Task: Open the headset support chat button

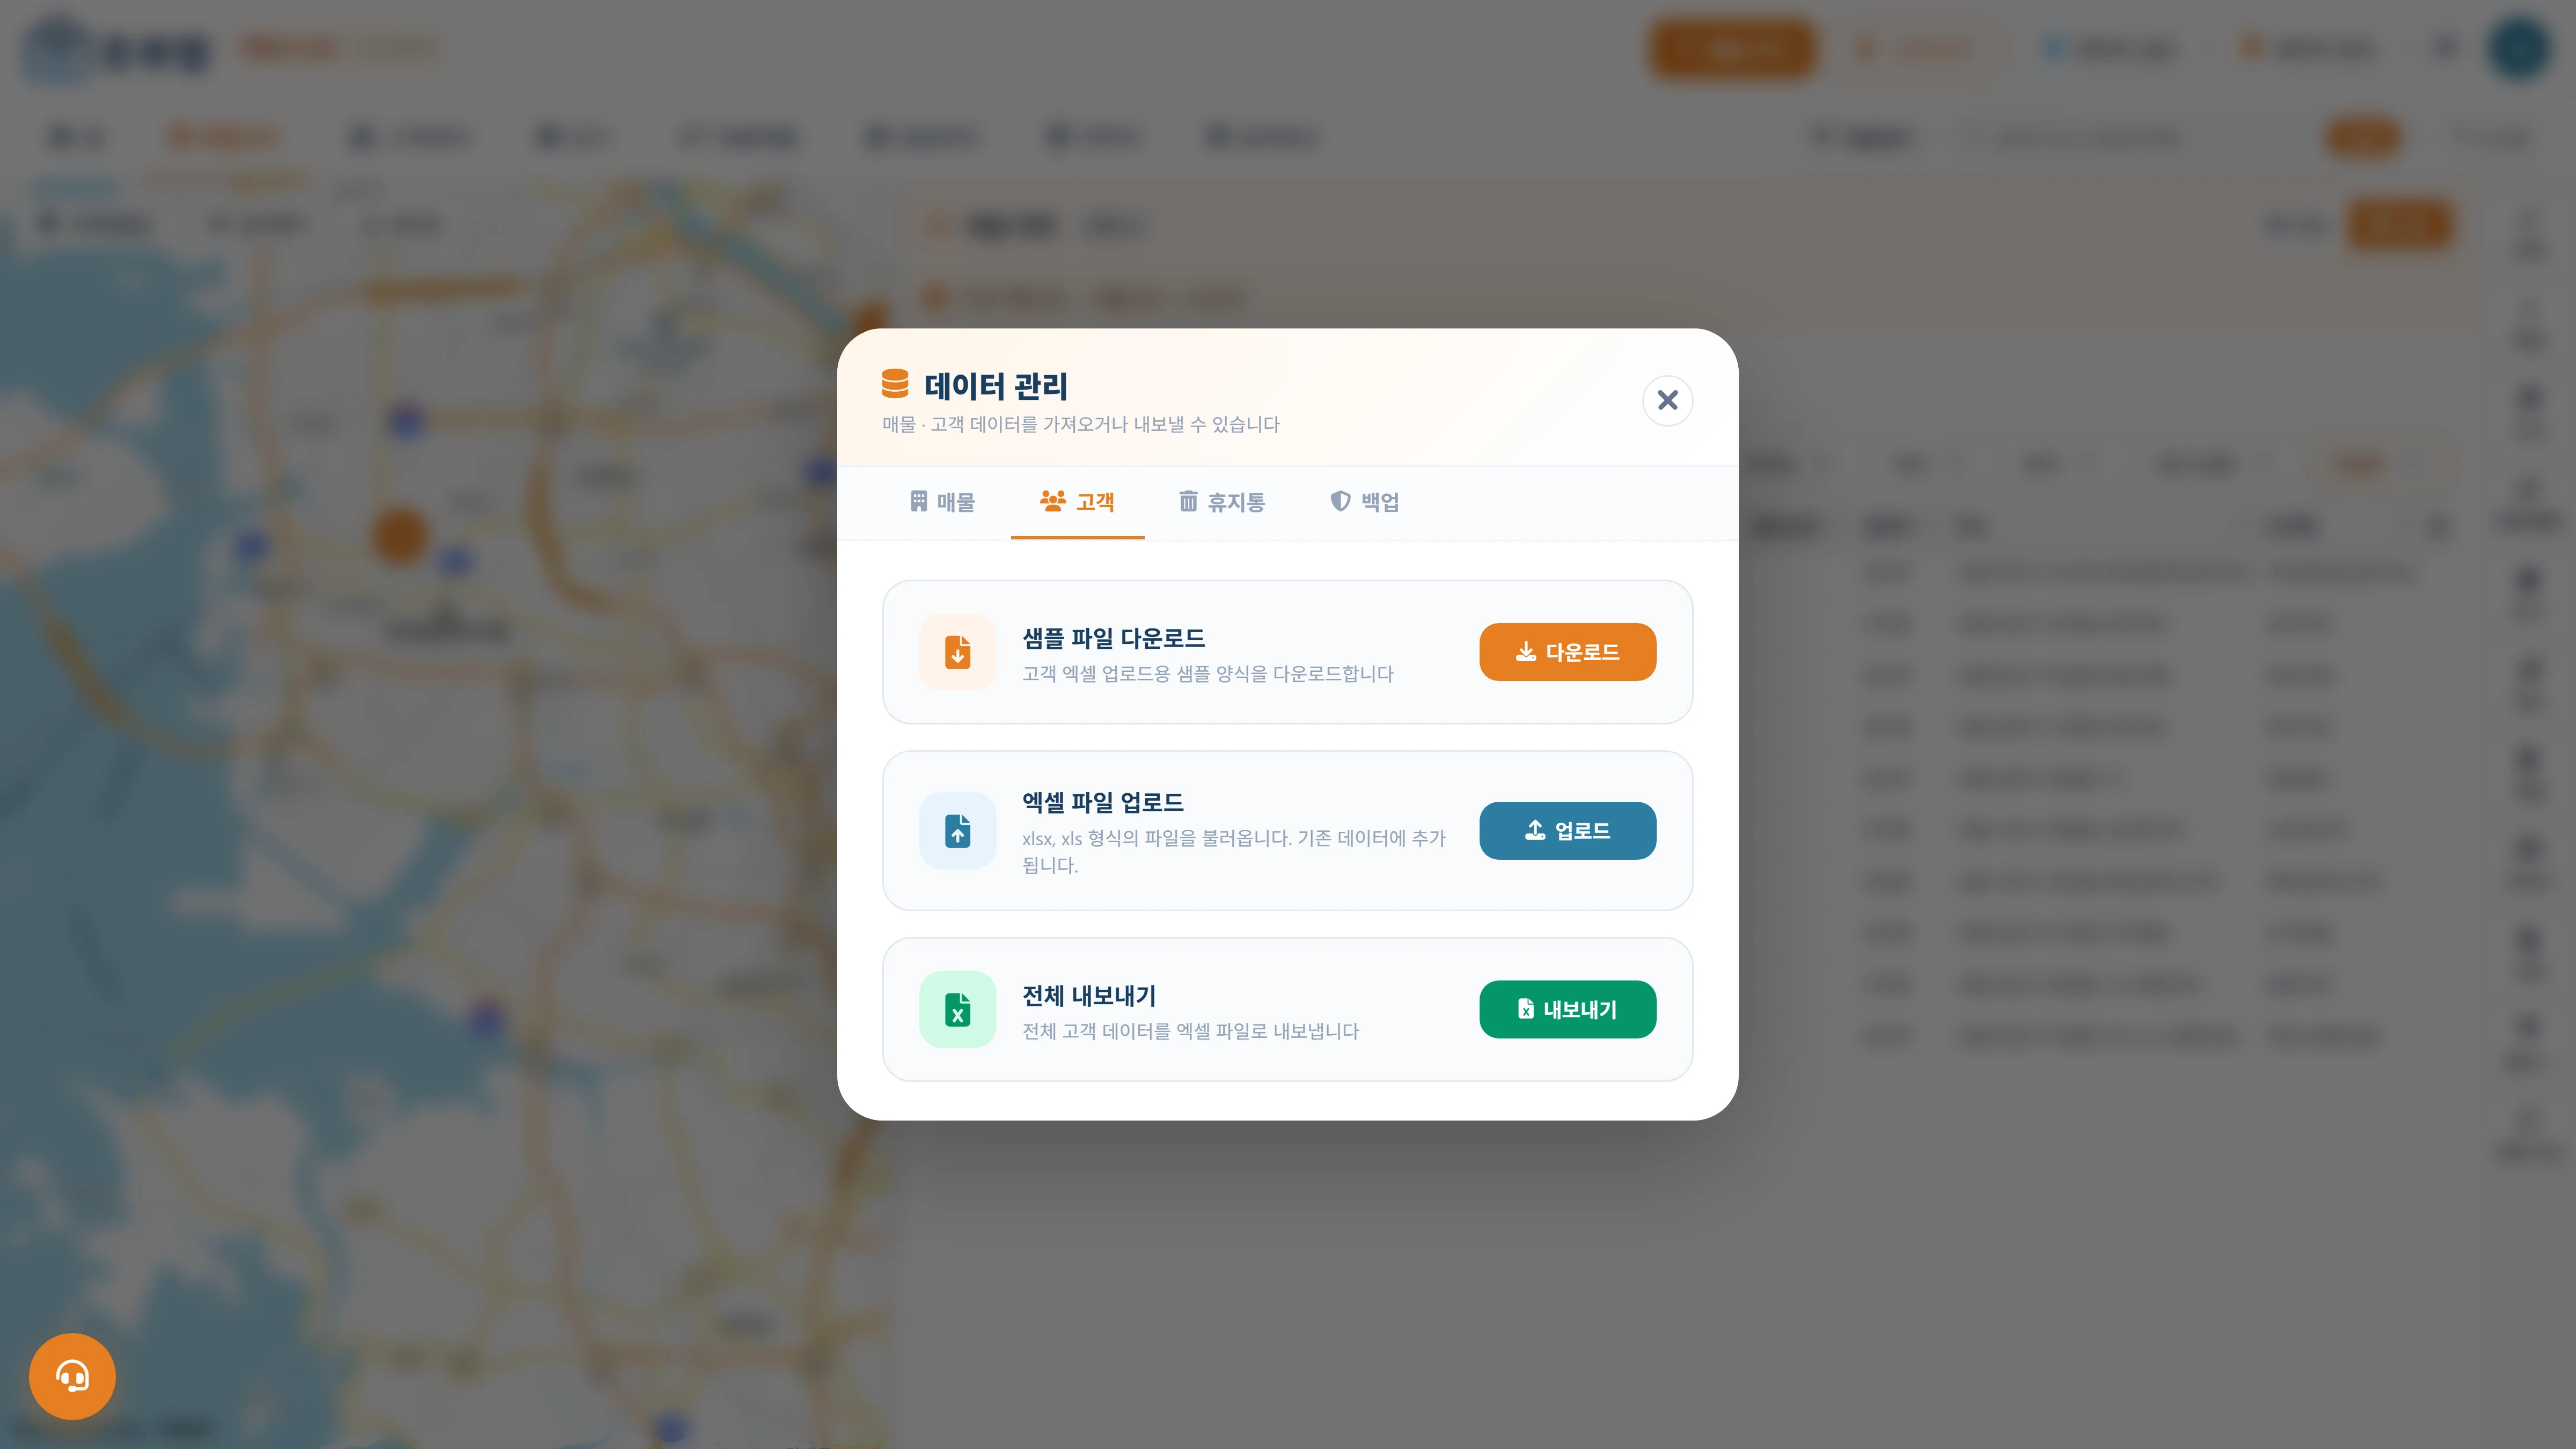Action: 72,1376
